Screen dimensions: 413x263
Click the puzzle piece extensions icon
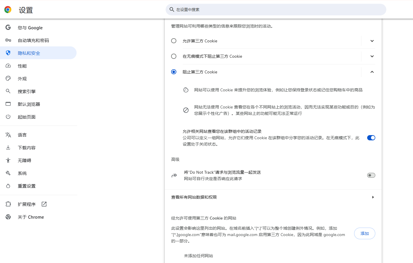tap(8, 204)
